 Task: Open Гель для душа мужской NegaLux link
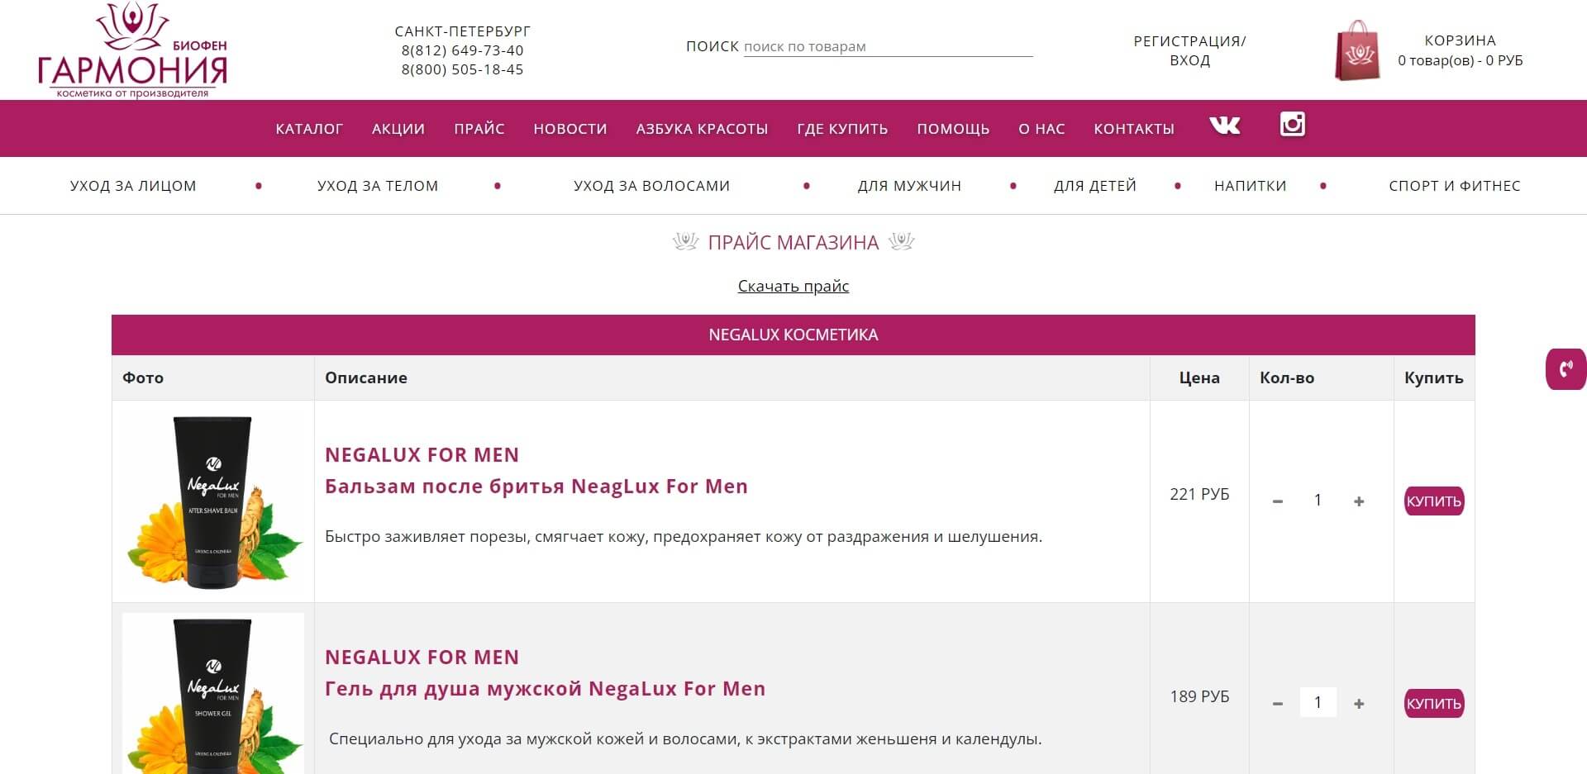pyautogui.click(x=546, y=689)
